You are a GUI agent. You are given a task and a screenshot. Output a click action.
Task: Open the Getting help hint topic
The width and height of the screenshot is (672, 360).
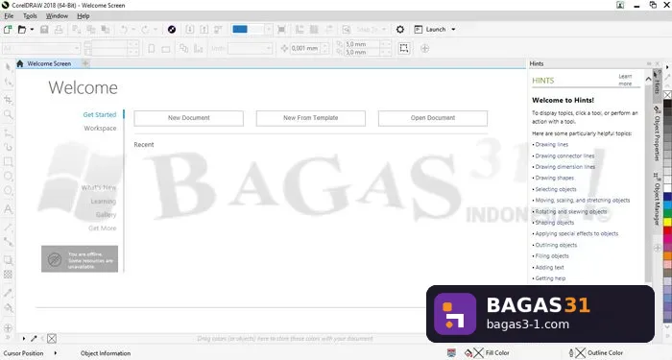pos(550,278)
